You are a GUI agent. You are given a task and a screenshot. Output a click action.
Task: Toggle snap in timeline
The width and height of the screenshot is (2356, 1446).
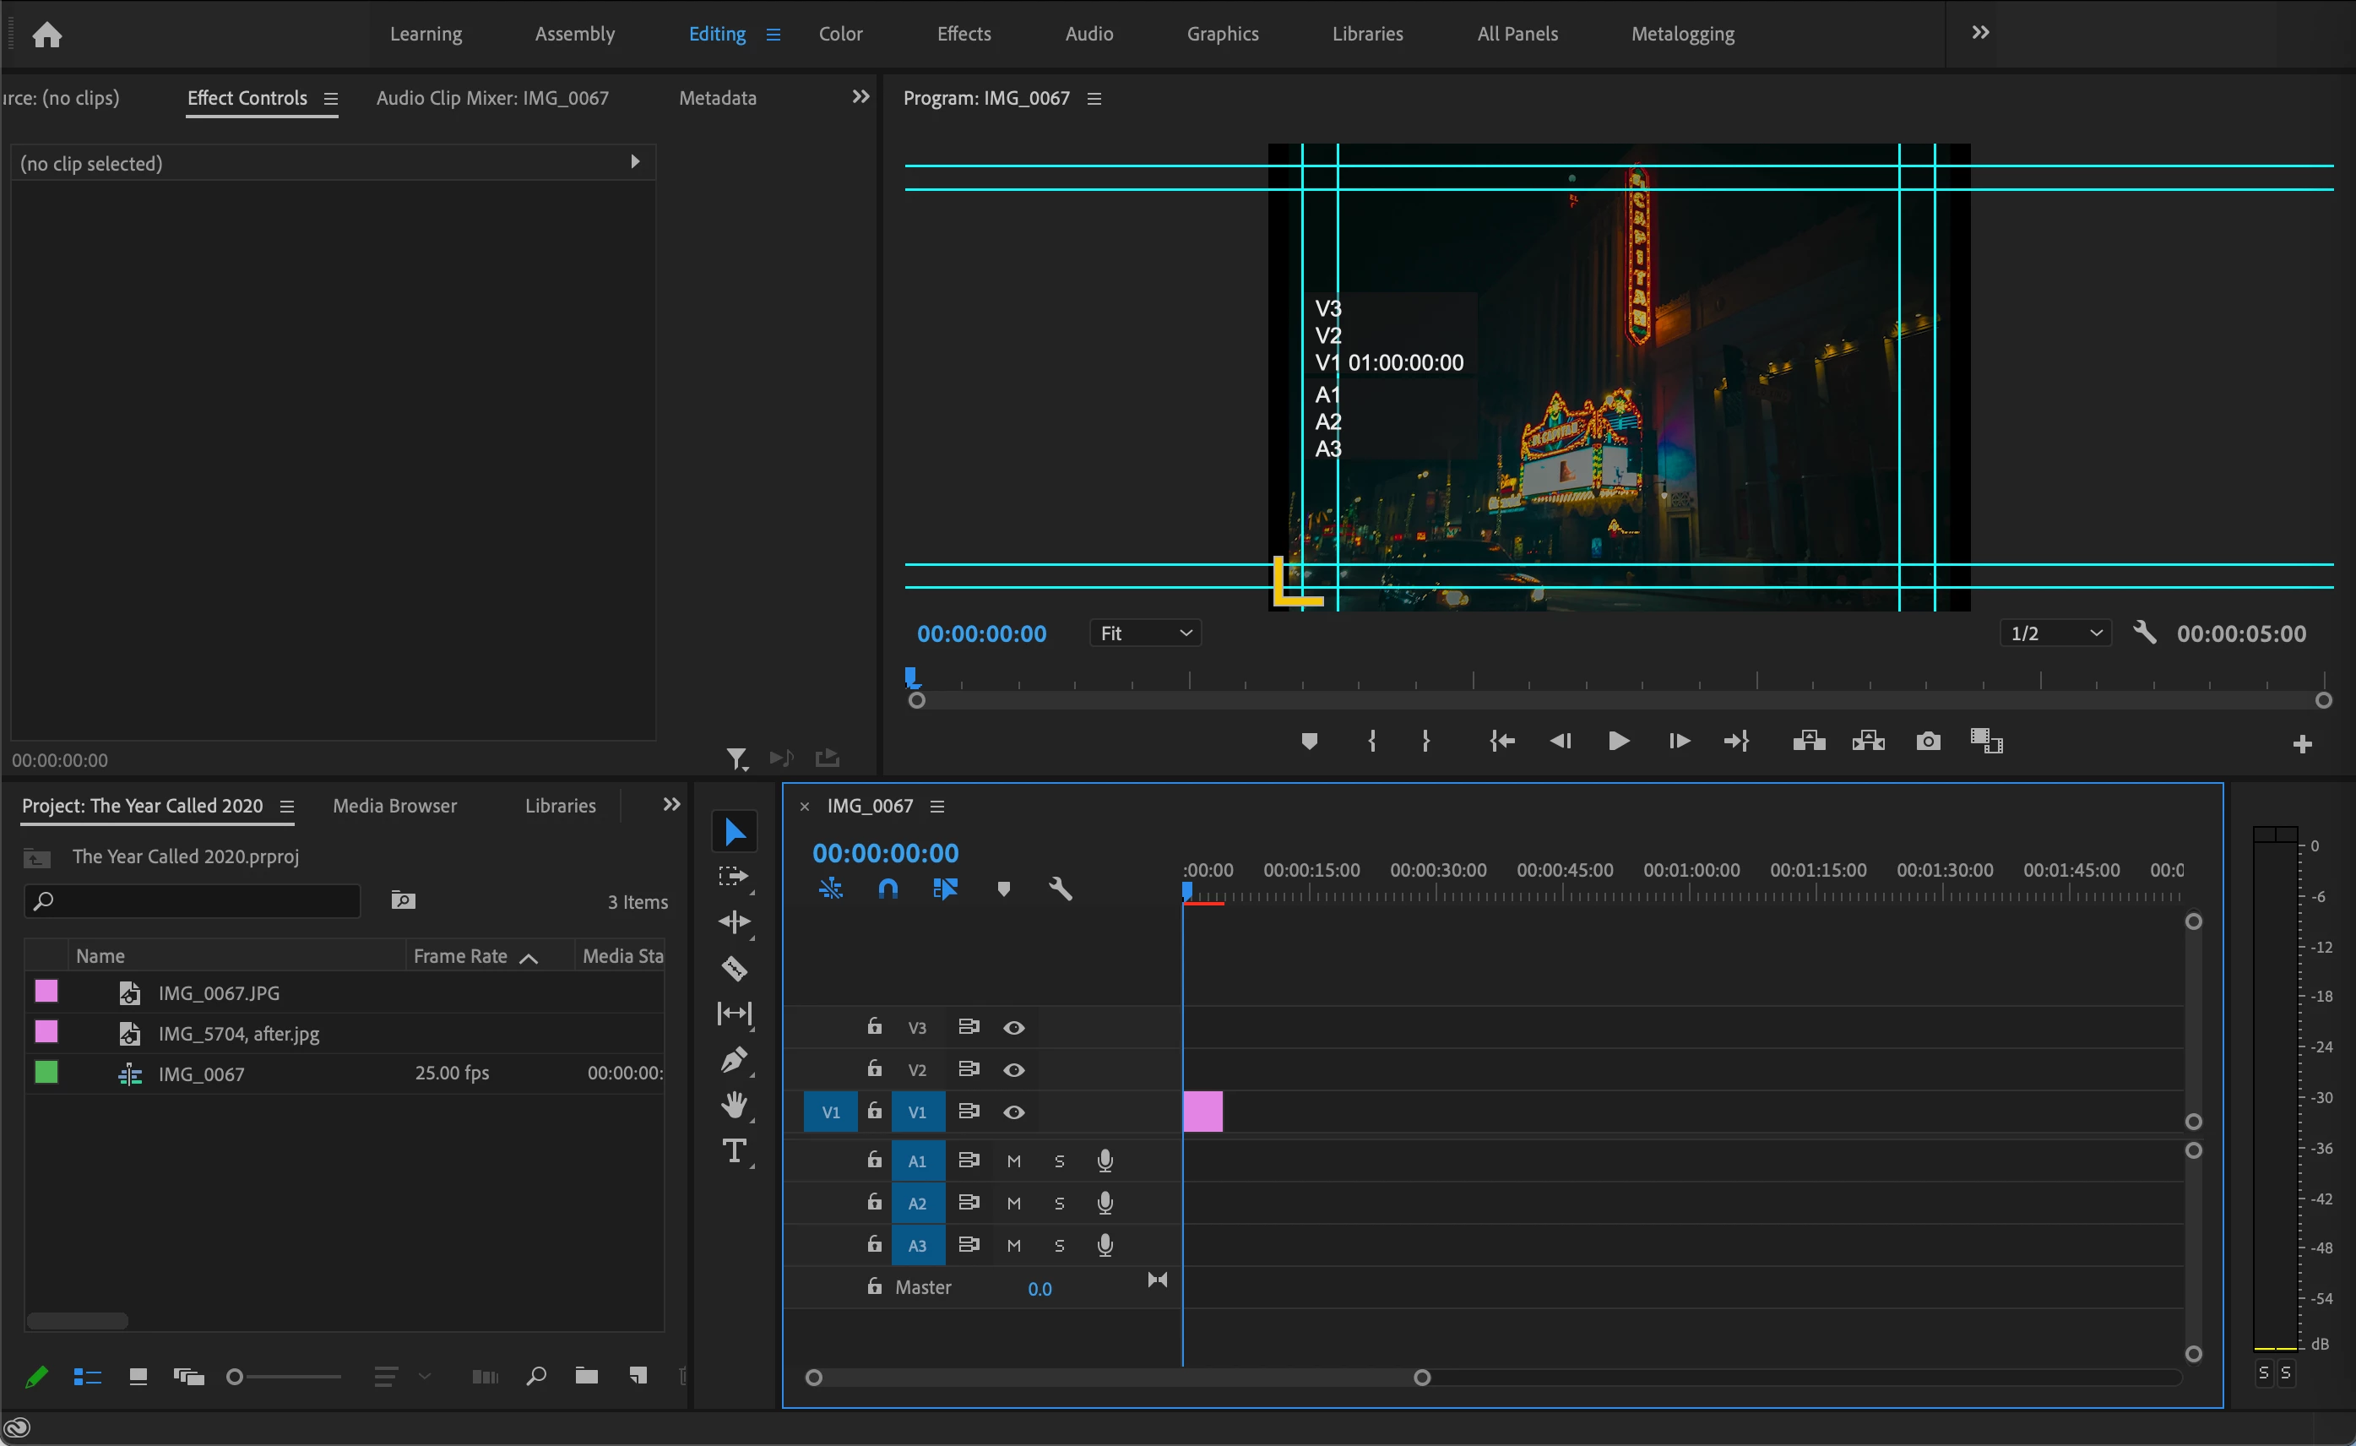tap(888, 889)
